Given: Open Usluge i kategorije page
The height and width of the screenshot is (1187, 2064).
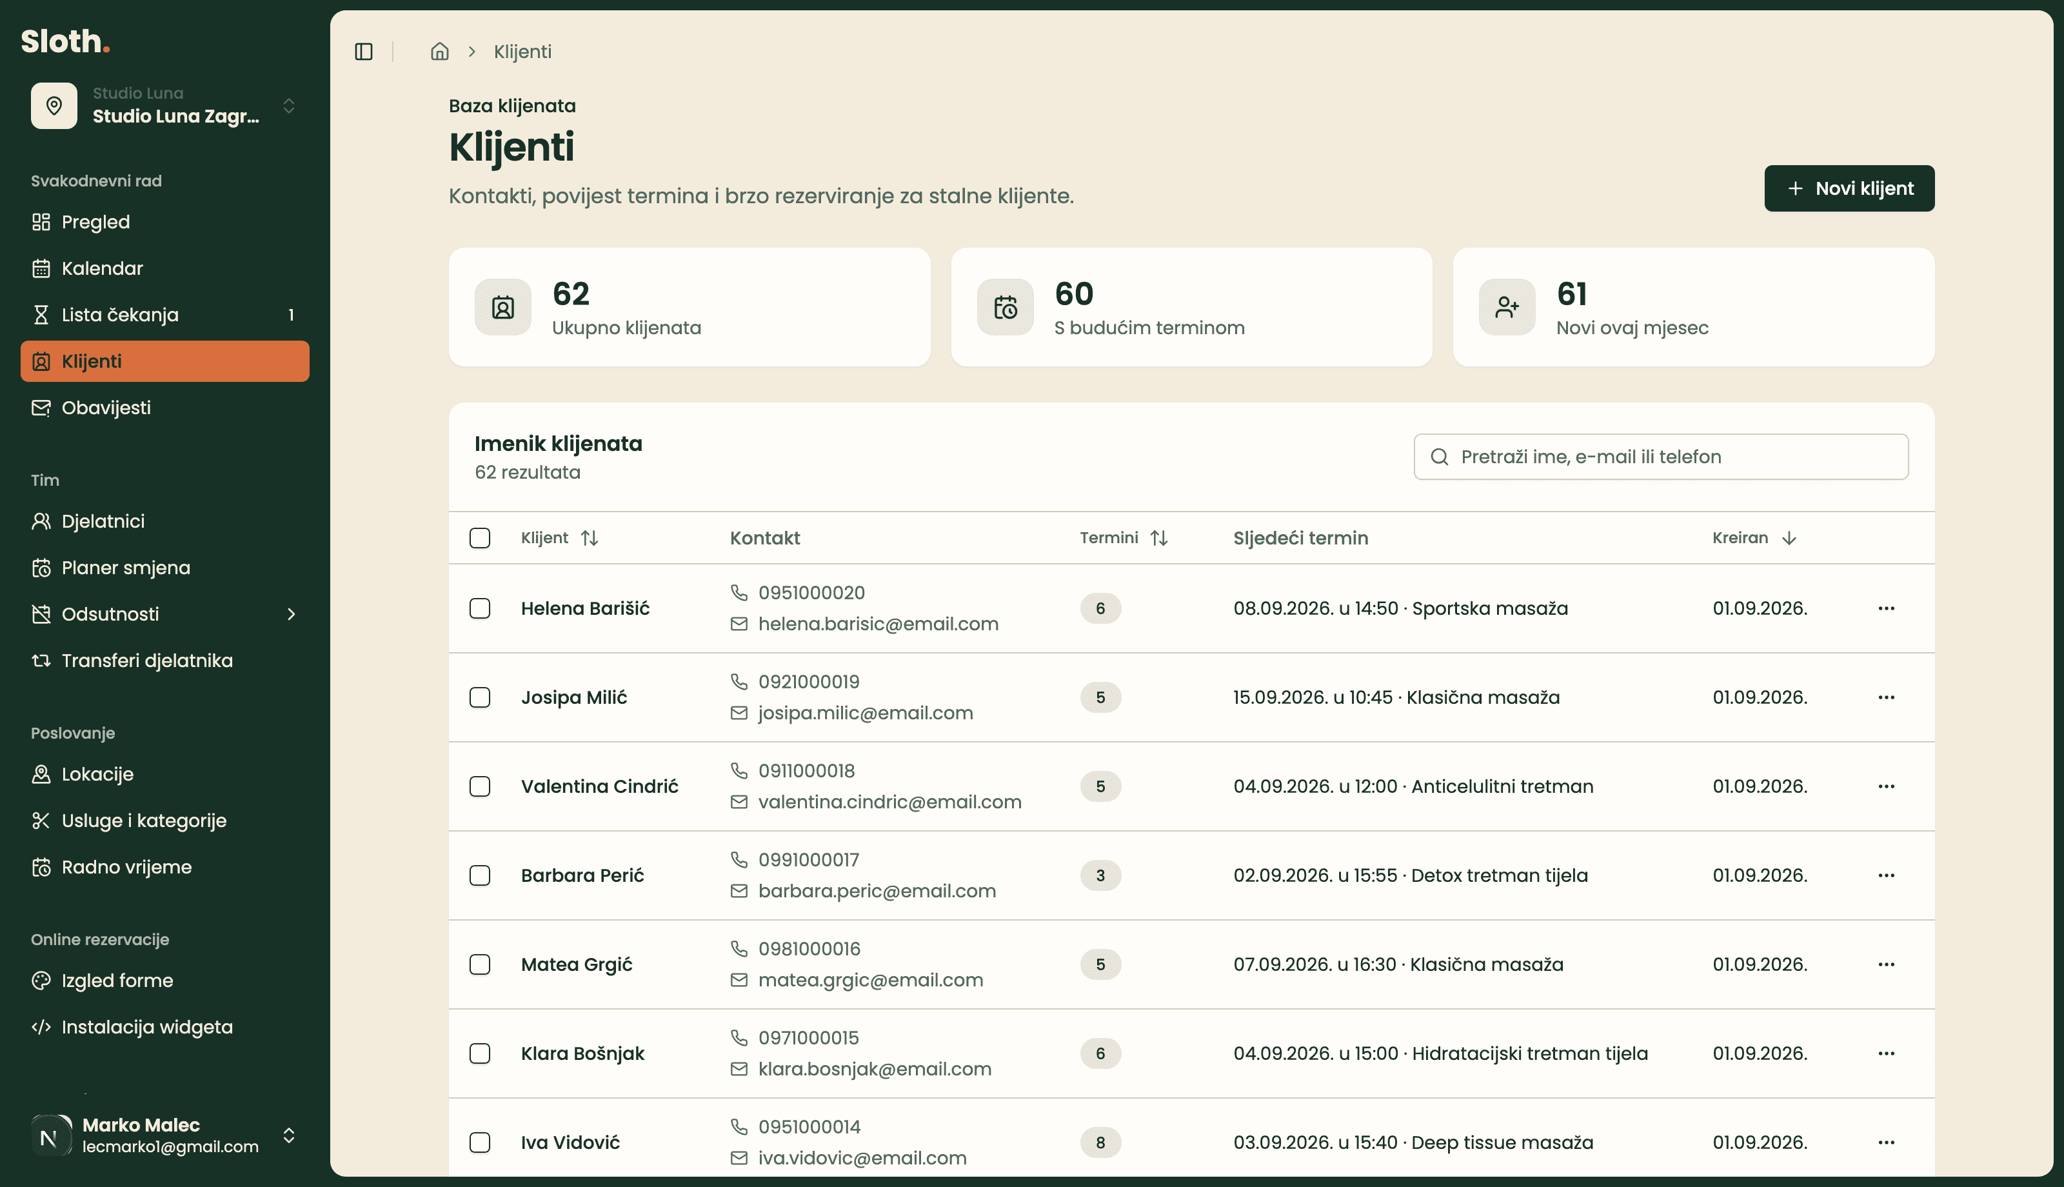Looking at the screenshot, I should coord(164,820).
